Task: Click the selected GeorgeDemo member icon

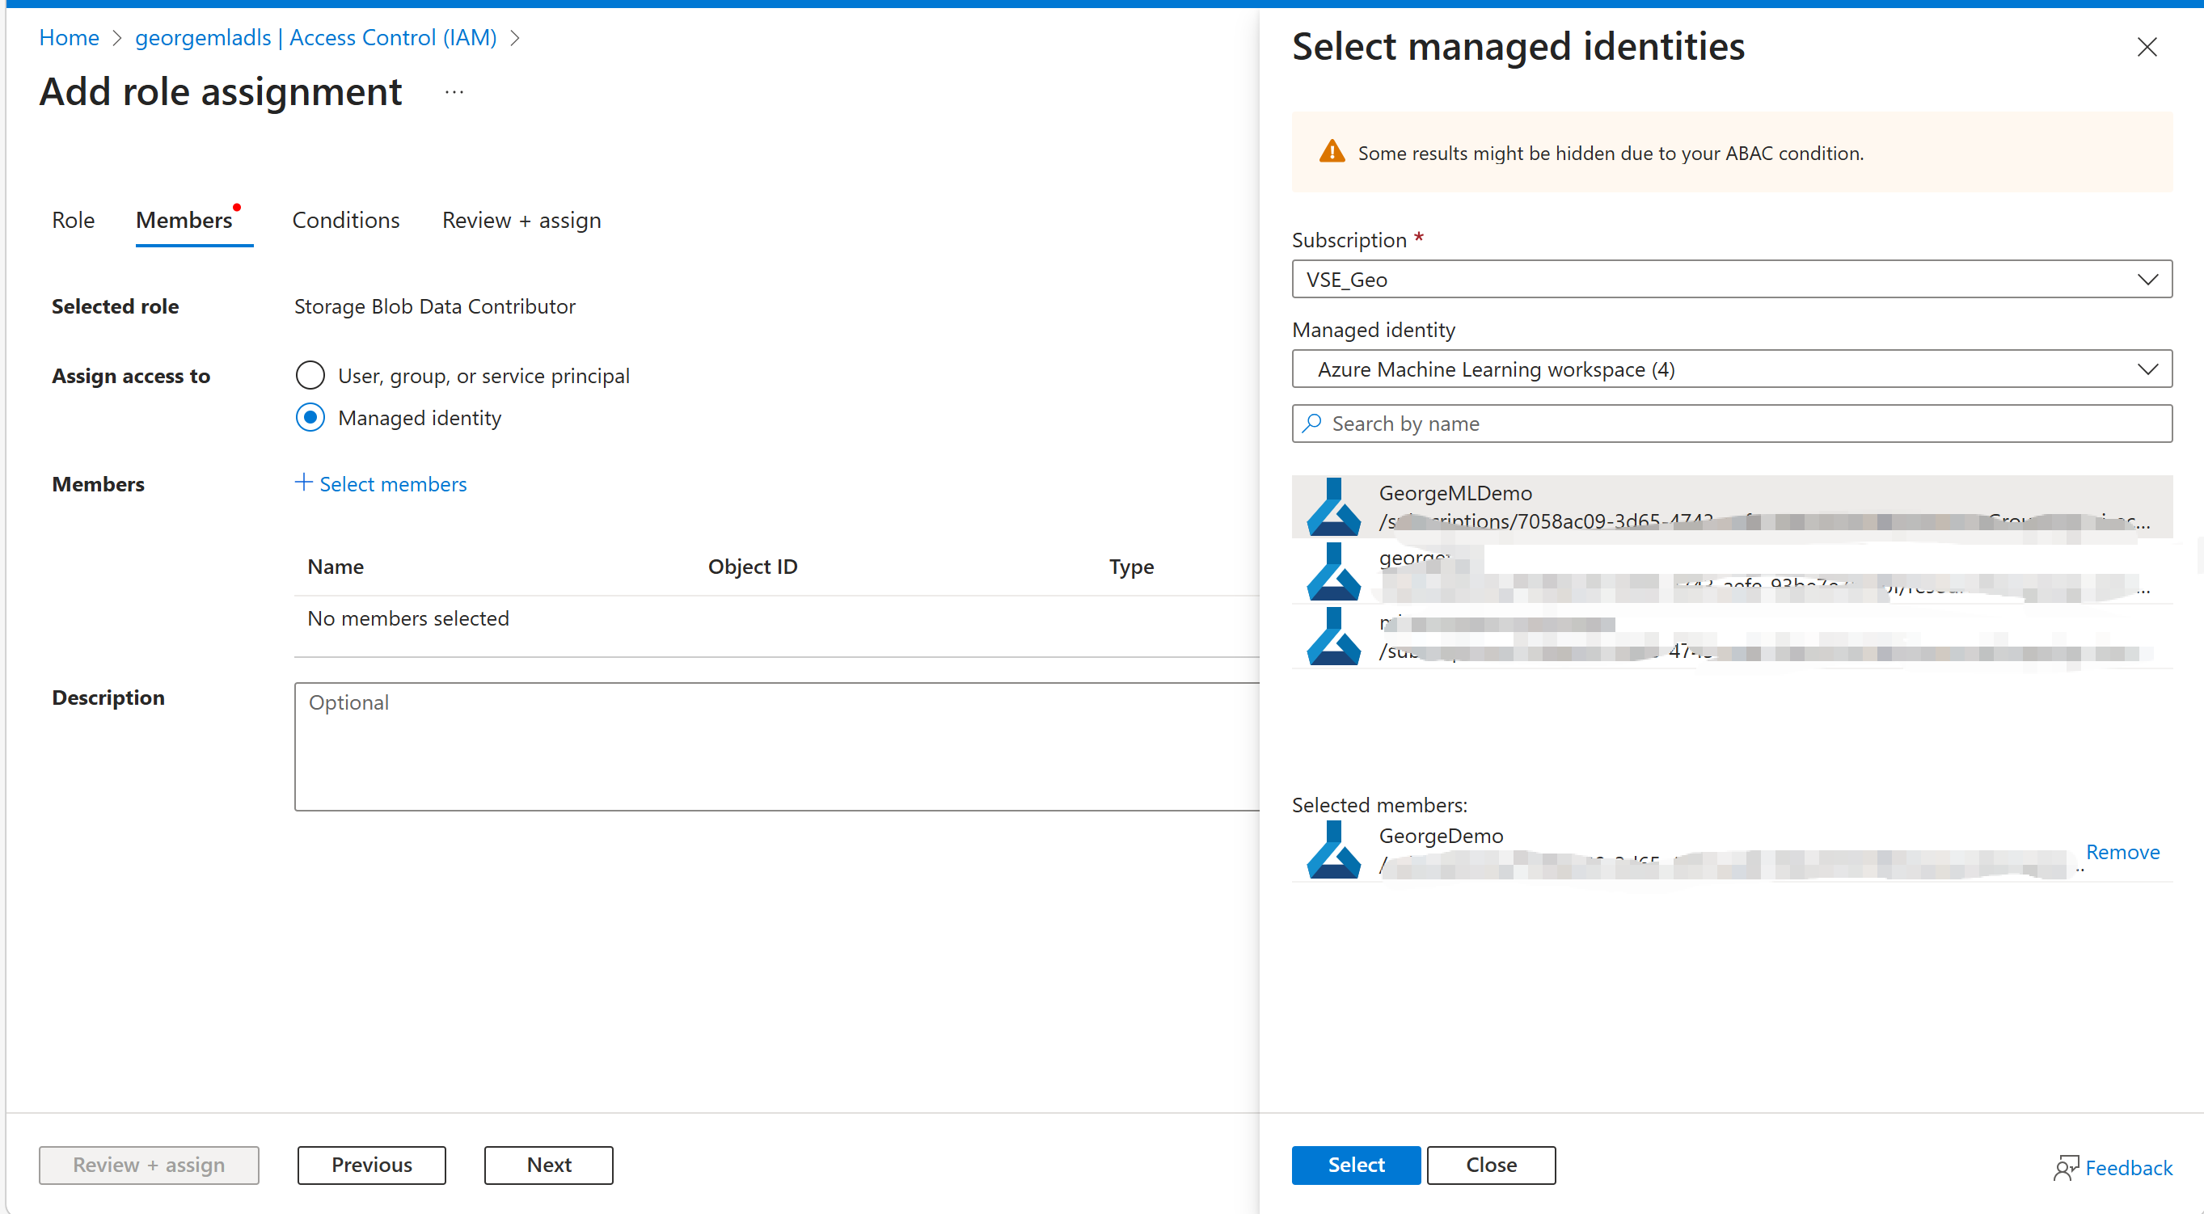Action: click(1333, 849)
